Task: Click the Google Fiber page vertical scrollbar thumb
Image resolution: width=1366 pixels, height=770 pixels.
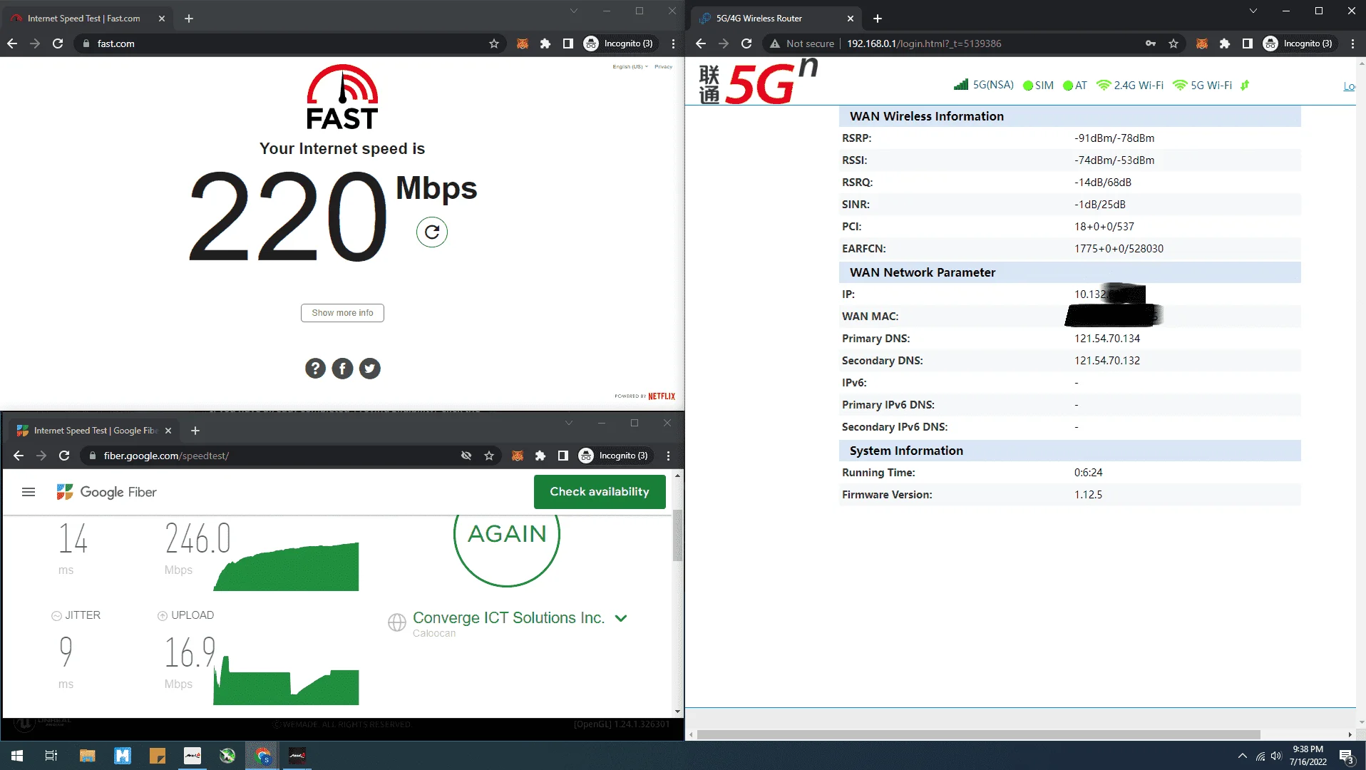Action: click(x=677, y=535)
